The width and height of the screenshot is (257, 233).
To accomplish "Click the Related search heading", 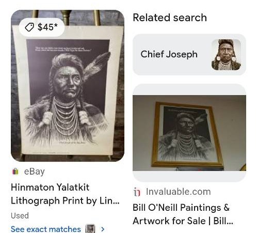I will (x=170, y=18).
